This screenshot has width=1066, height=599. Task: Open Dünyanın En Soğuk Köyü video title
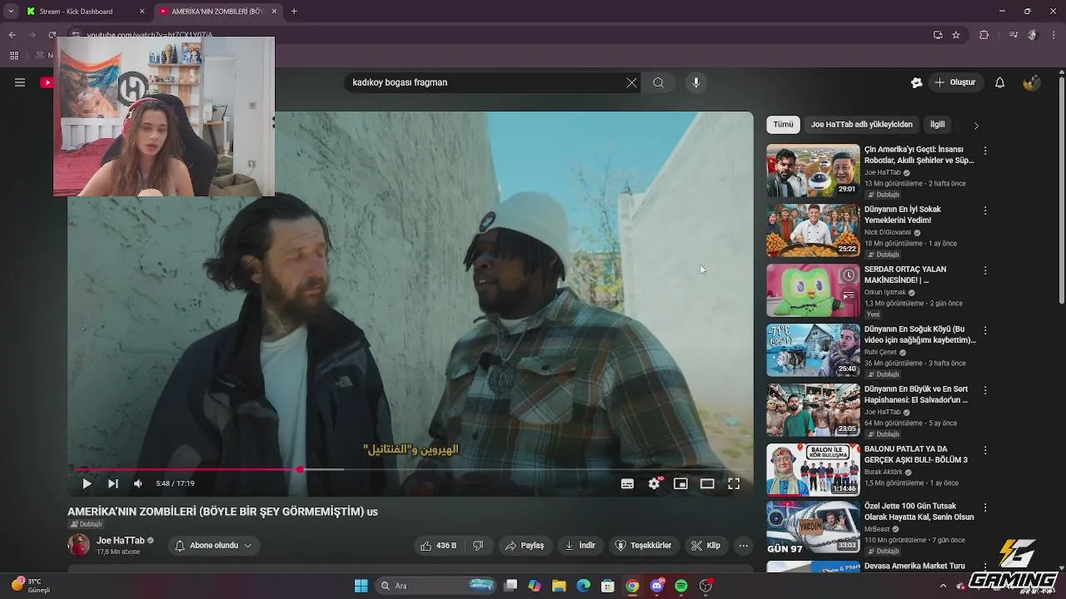coord(919,334)
